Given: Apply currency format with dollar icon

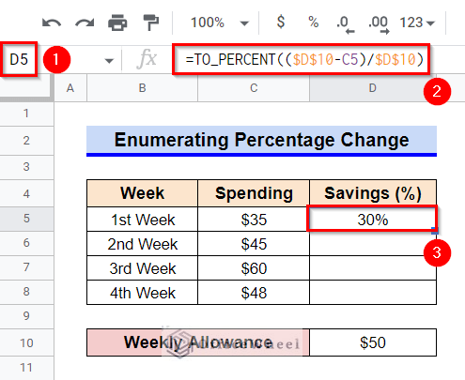Looking at the screenshot, I should [281, 22].
